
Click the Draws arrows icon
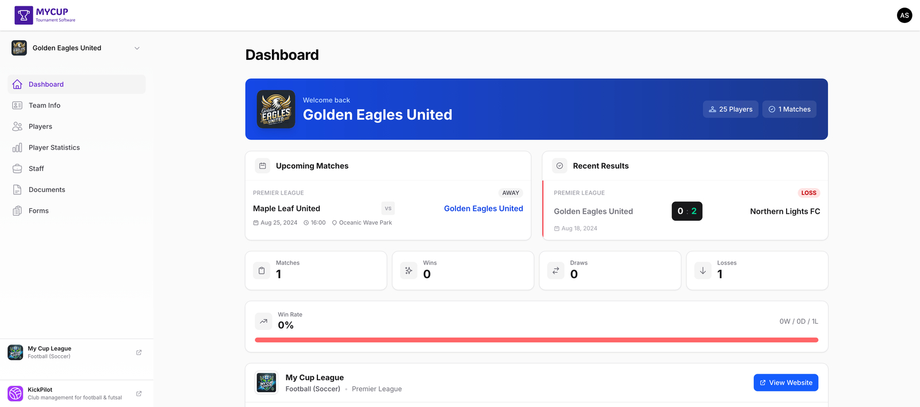click(x=556, y=271)
